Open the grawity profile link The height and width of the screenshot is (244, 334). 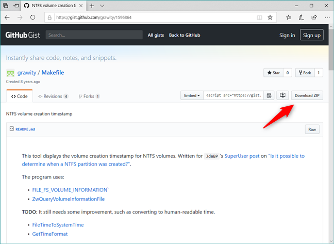(27, 72)
